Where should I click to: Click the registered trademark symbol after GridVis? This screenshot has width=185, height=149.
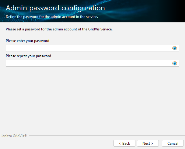pyautogui.click(x=26, y=135)
